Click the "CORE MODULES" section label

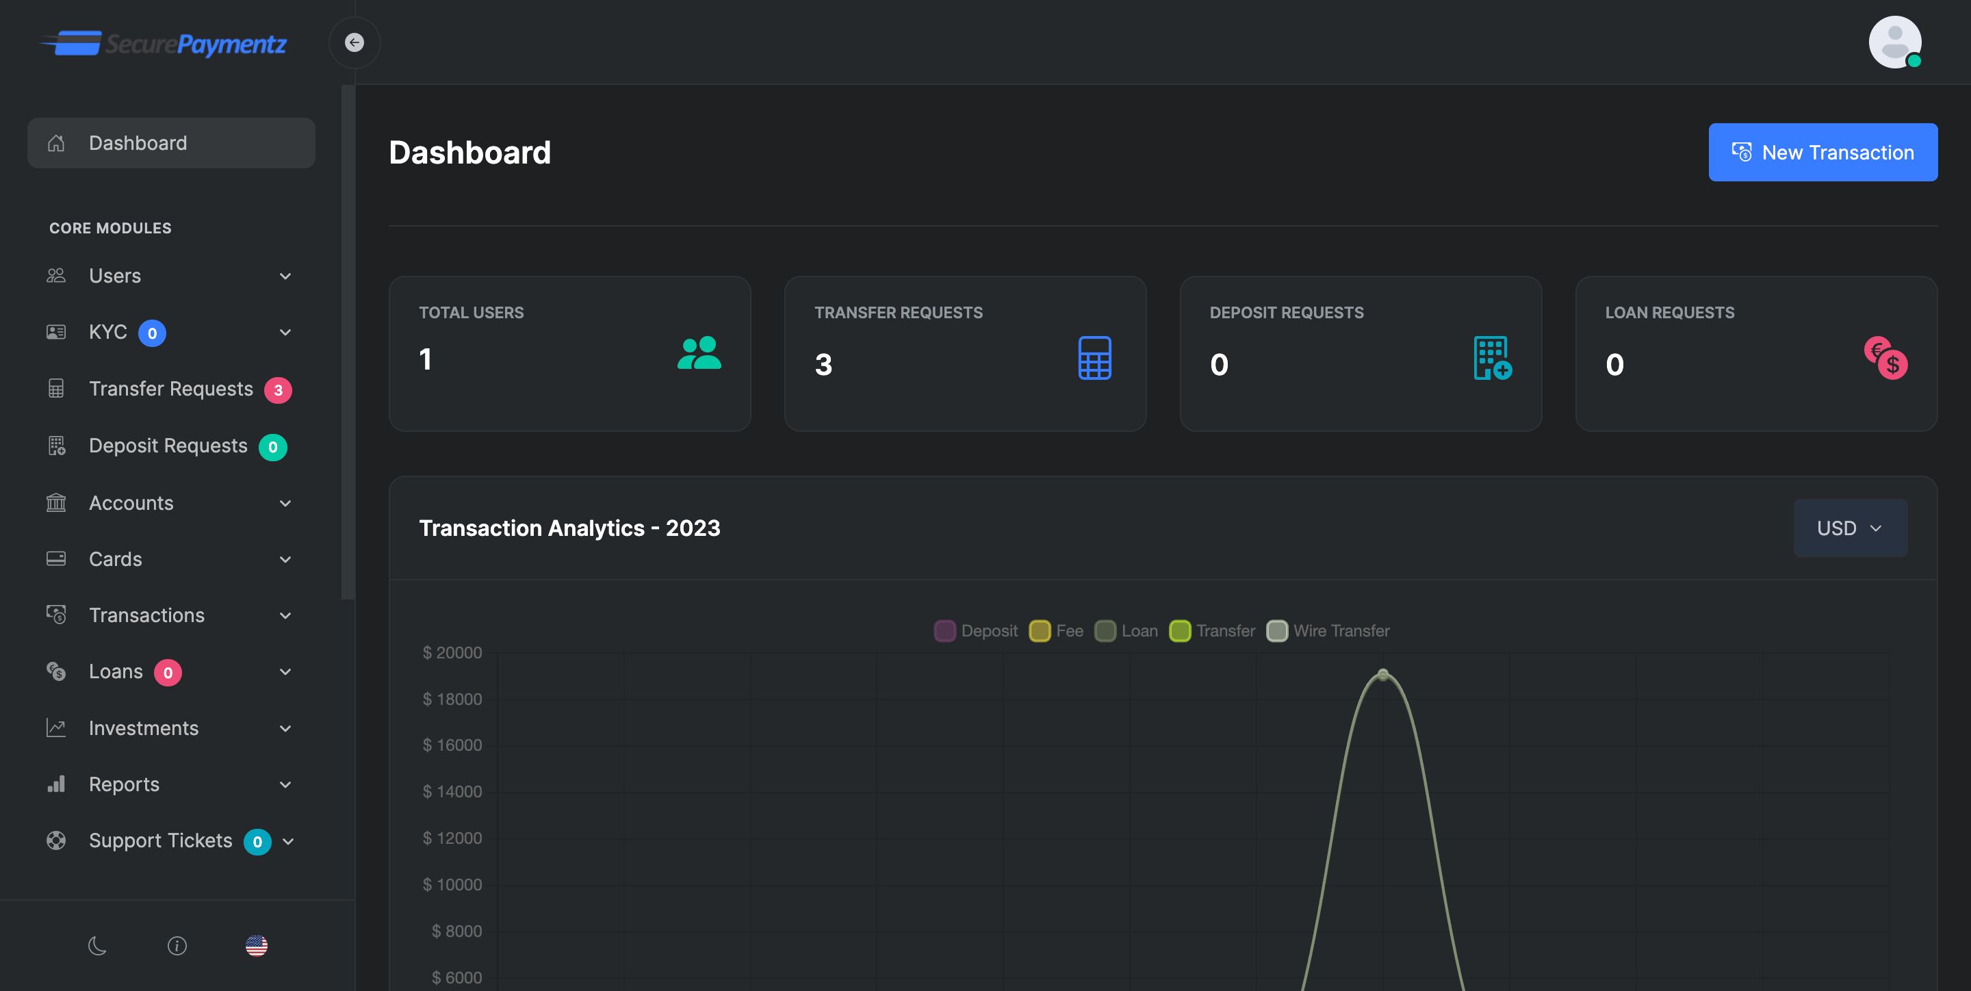click(110, 228)
